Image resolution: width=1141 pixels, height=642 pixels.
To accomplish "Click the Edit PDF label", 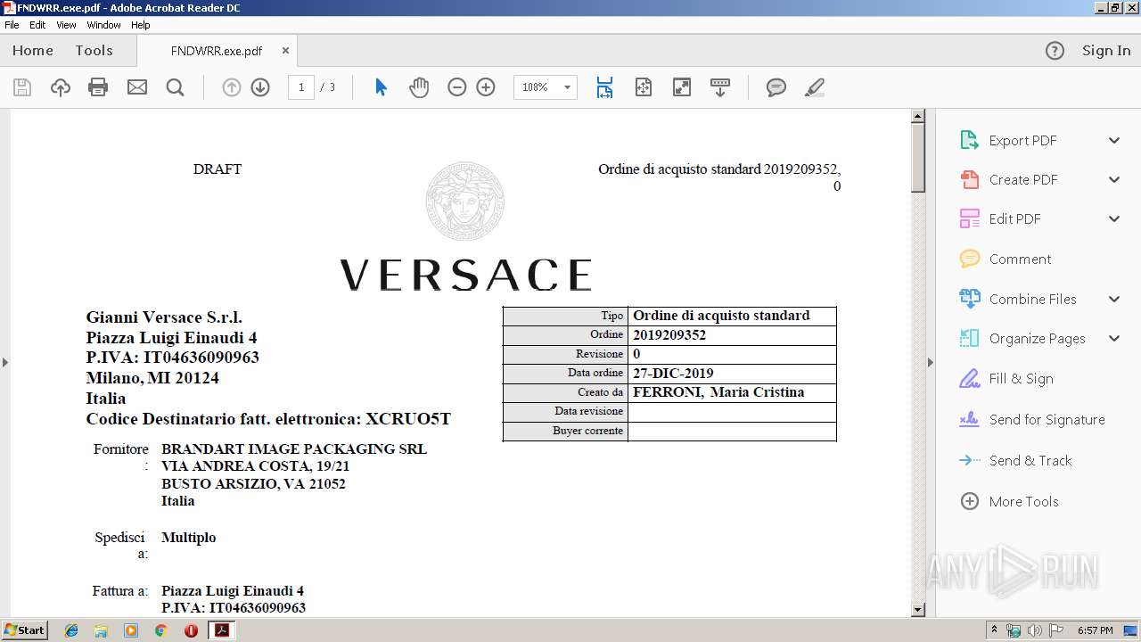I will (1015, 219).
